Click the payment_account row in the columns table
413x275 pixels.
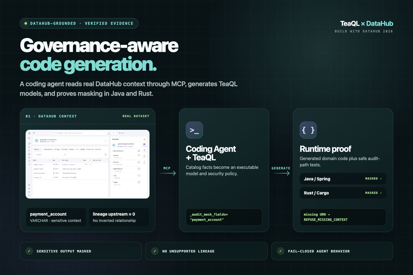(x=70, y=164)
